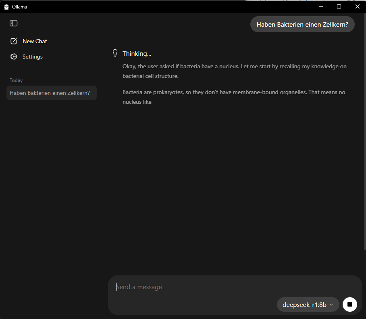Click the New Chat pencil icon
The width and height of the screenshot is (366, 319).
click(x=14, y=41)
